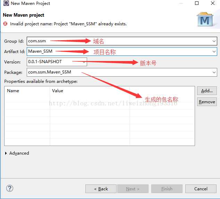
Task: Focus the Group Id field containing com.ssm
Action: point(122,41)
